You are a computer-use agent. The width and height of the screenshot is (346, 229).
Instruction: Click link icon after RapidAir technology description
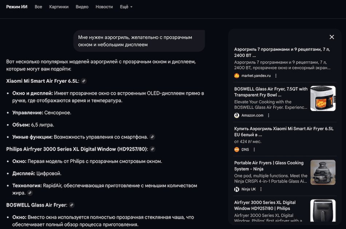click(x=30, y=193)
